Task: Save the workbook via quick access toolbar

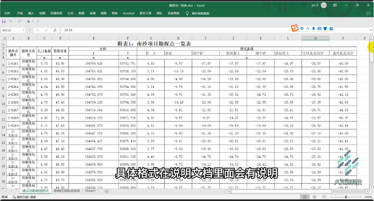Action: [x=4, y=21]
